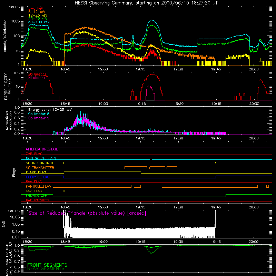The height and width of the screenshot is (276, 276).
Task: Click the SC_IN_SUNLIGHT flag label
Action: point(40,163)
